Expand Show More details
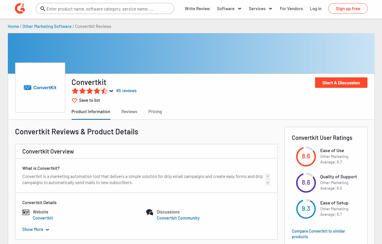Image resolution: width=382 pixels, height=244 pixels. (36, 229)
